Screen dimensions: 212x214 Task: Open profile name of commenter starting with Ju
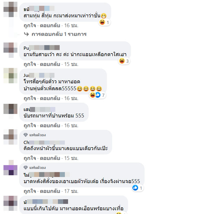[39, 75]
